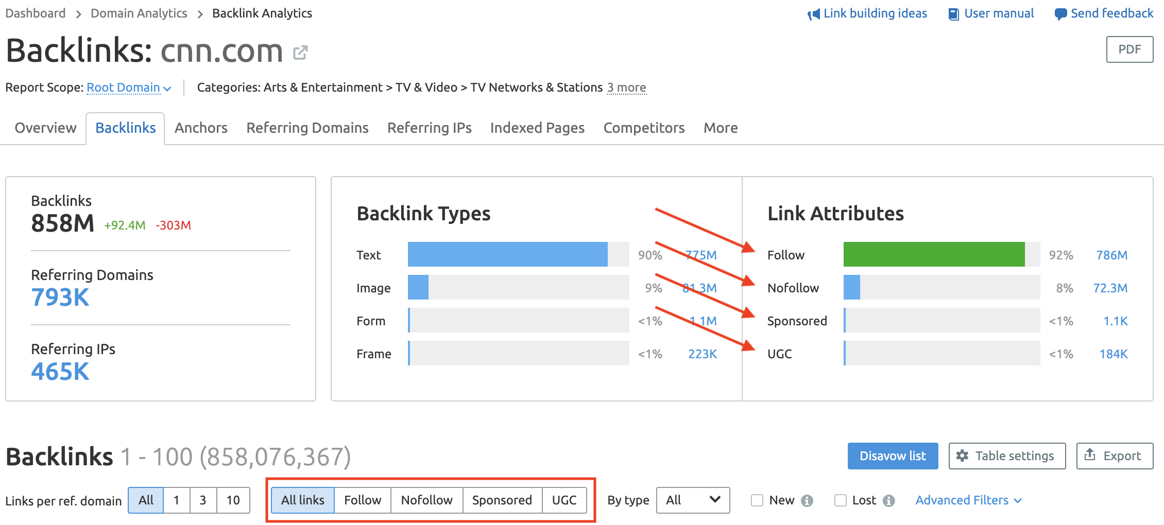Click the 775M Text backlinks count
Image resolution: width=1164 pixels, height=525 pixels.
[x=701, y=255]
